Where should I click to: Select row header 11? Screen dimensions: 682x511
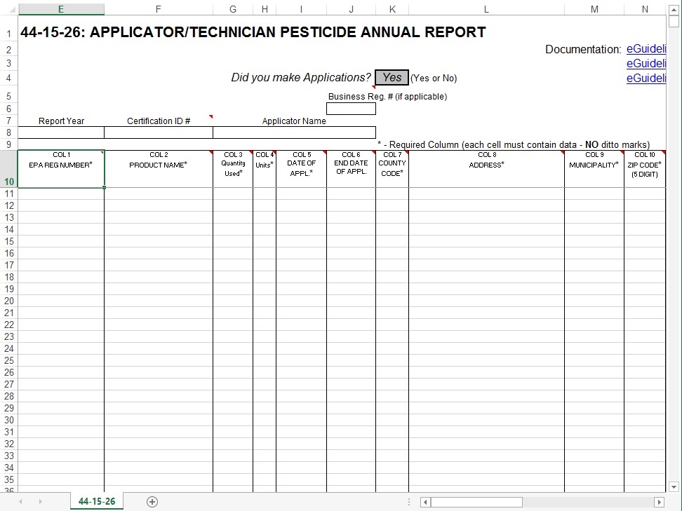pyautogui.click(x=8, y=193)
